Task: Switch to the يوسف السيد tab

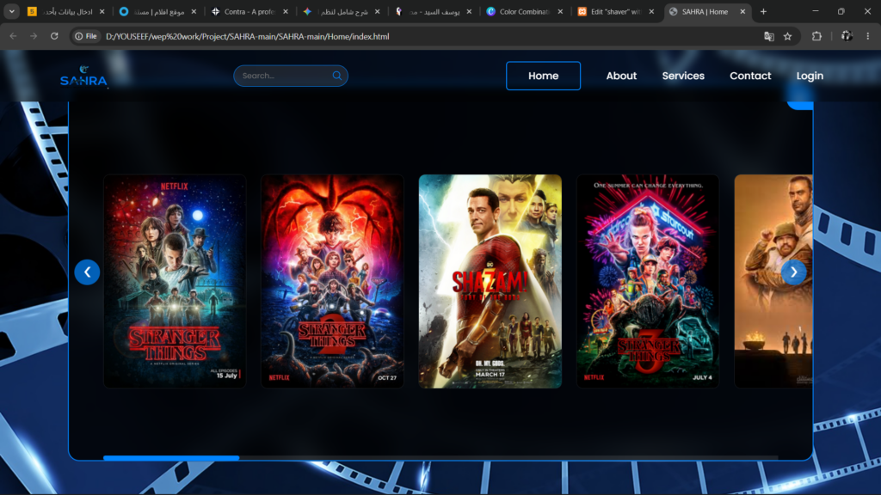Action: tap(433, 11)
